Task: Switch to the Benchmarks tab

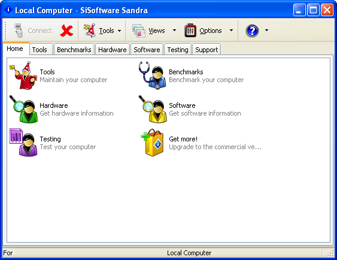Action: pos(74,50)
